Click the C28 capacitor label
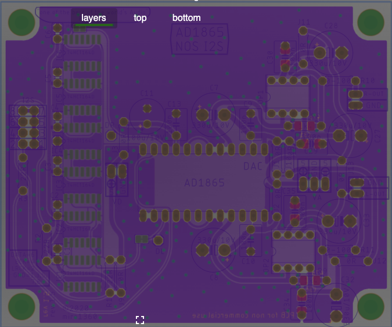Viewport: 392px width, 327px height. tap(331, 26)
